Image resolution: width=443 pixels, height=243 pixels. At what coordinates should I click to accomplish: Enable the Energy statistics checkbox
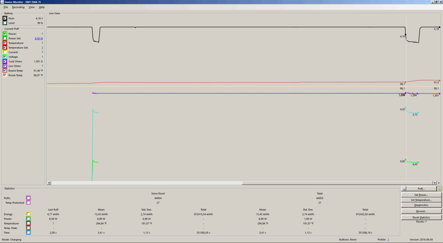(28, 214)
